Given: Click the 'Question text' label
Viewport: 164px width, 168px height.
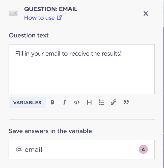Looking at the screenshot, I should click(x=29, y=35).
